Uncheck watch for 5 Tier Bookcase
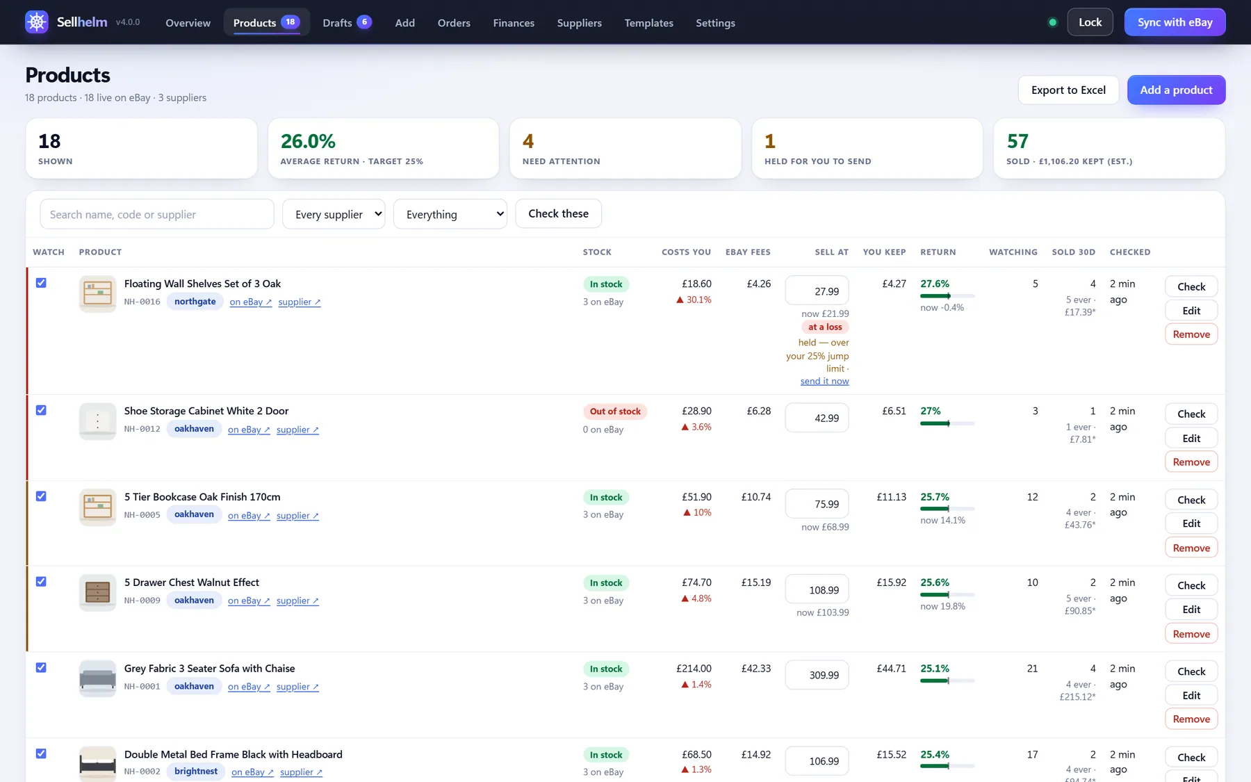The width and height of the screenshot is (1251, 782). pyautogui.click(x=41, y=496)
